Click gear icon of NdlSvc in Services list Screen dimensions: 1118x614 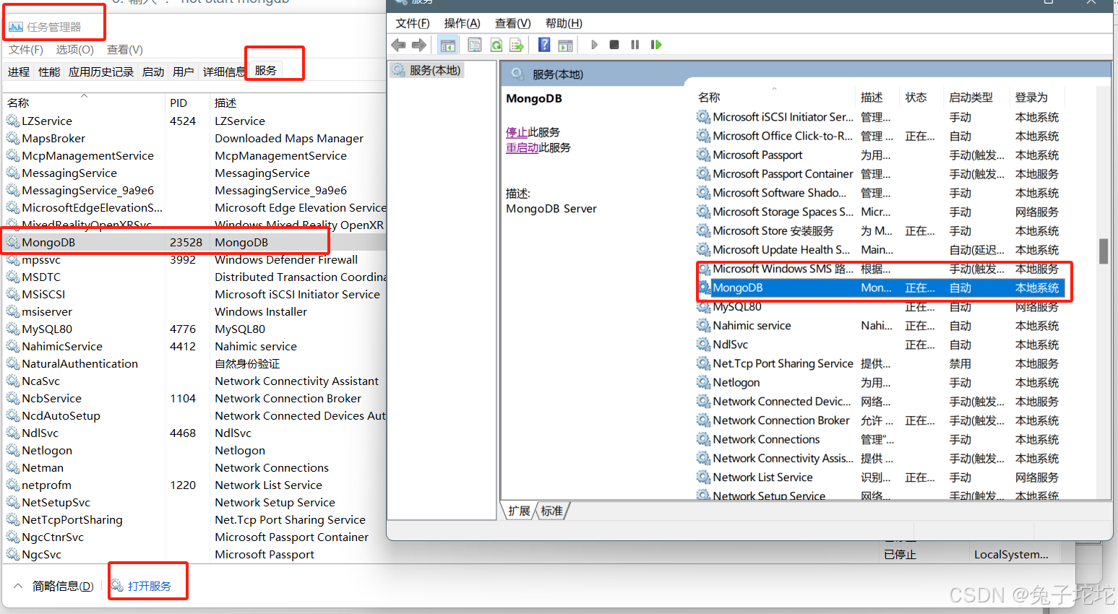704,345
